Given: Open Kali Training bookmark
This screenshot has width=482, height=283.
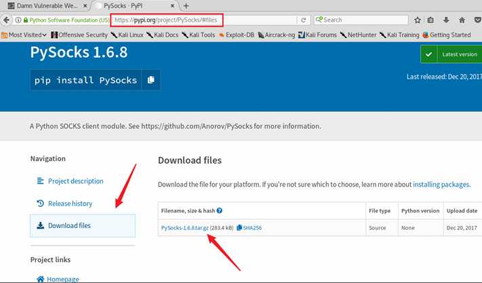Looking at the screenshot, I should (x=399, y=35).
